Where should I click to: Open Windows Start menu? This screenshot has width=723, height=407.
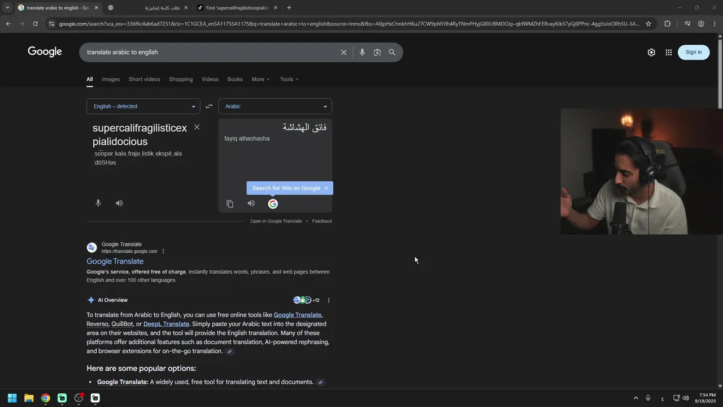point(12,398)
